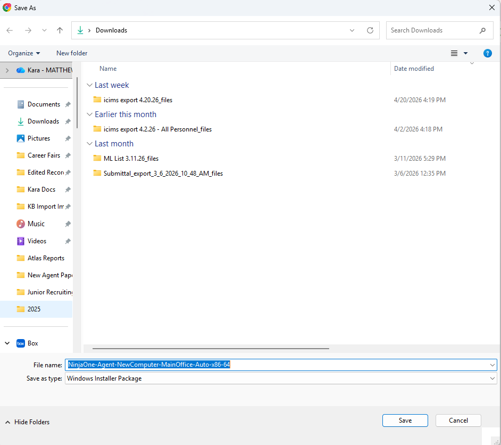
Task: Open Pictures in the sidebar
Action: coord(39,138)
